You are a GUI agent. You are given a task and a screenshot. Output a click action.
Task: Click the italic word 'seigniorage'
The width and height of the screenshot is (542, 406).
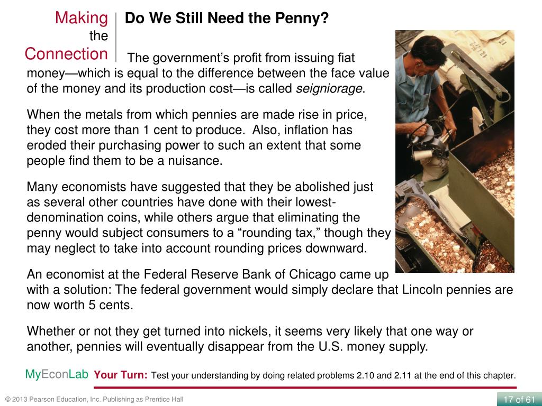tap(329, 89)
